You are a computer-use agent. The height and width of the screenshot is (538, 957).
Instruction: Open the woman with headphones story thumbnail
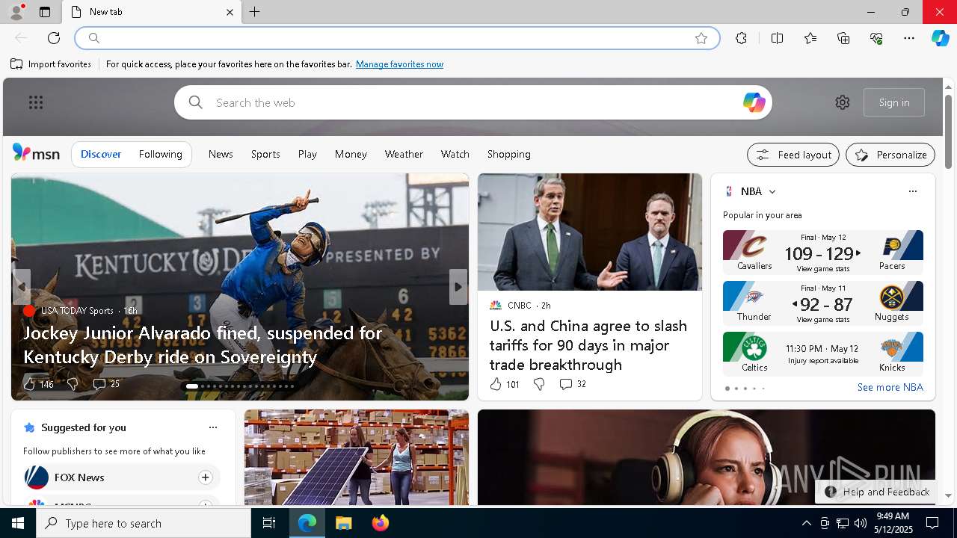point(707,457)
